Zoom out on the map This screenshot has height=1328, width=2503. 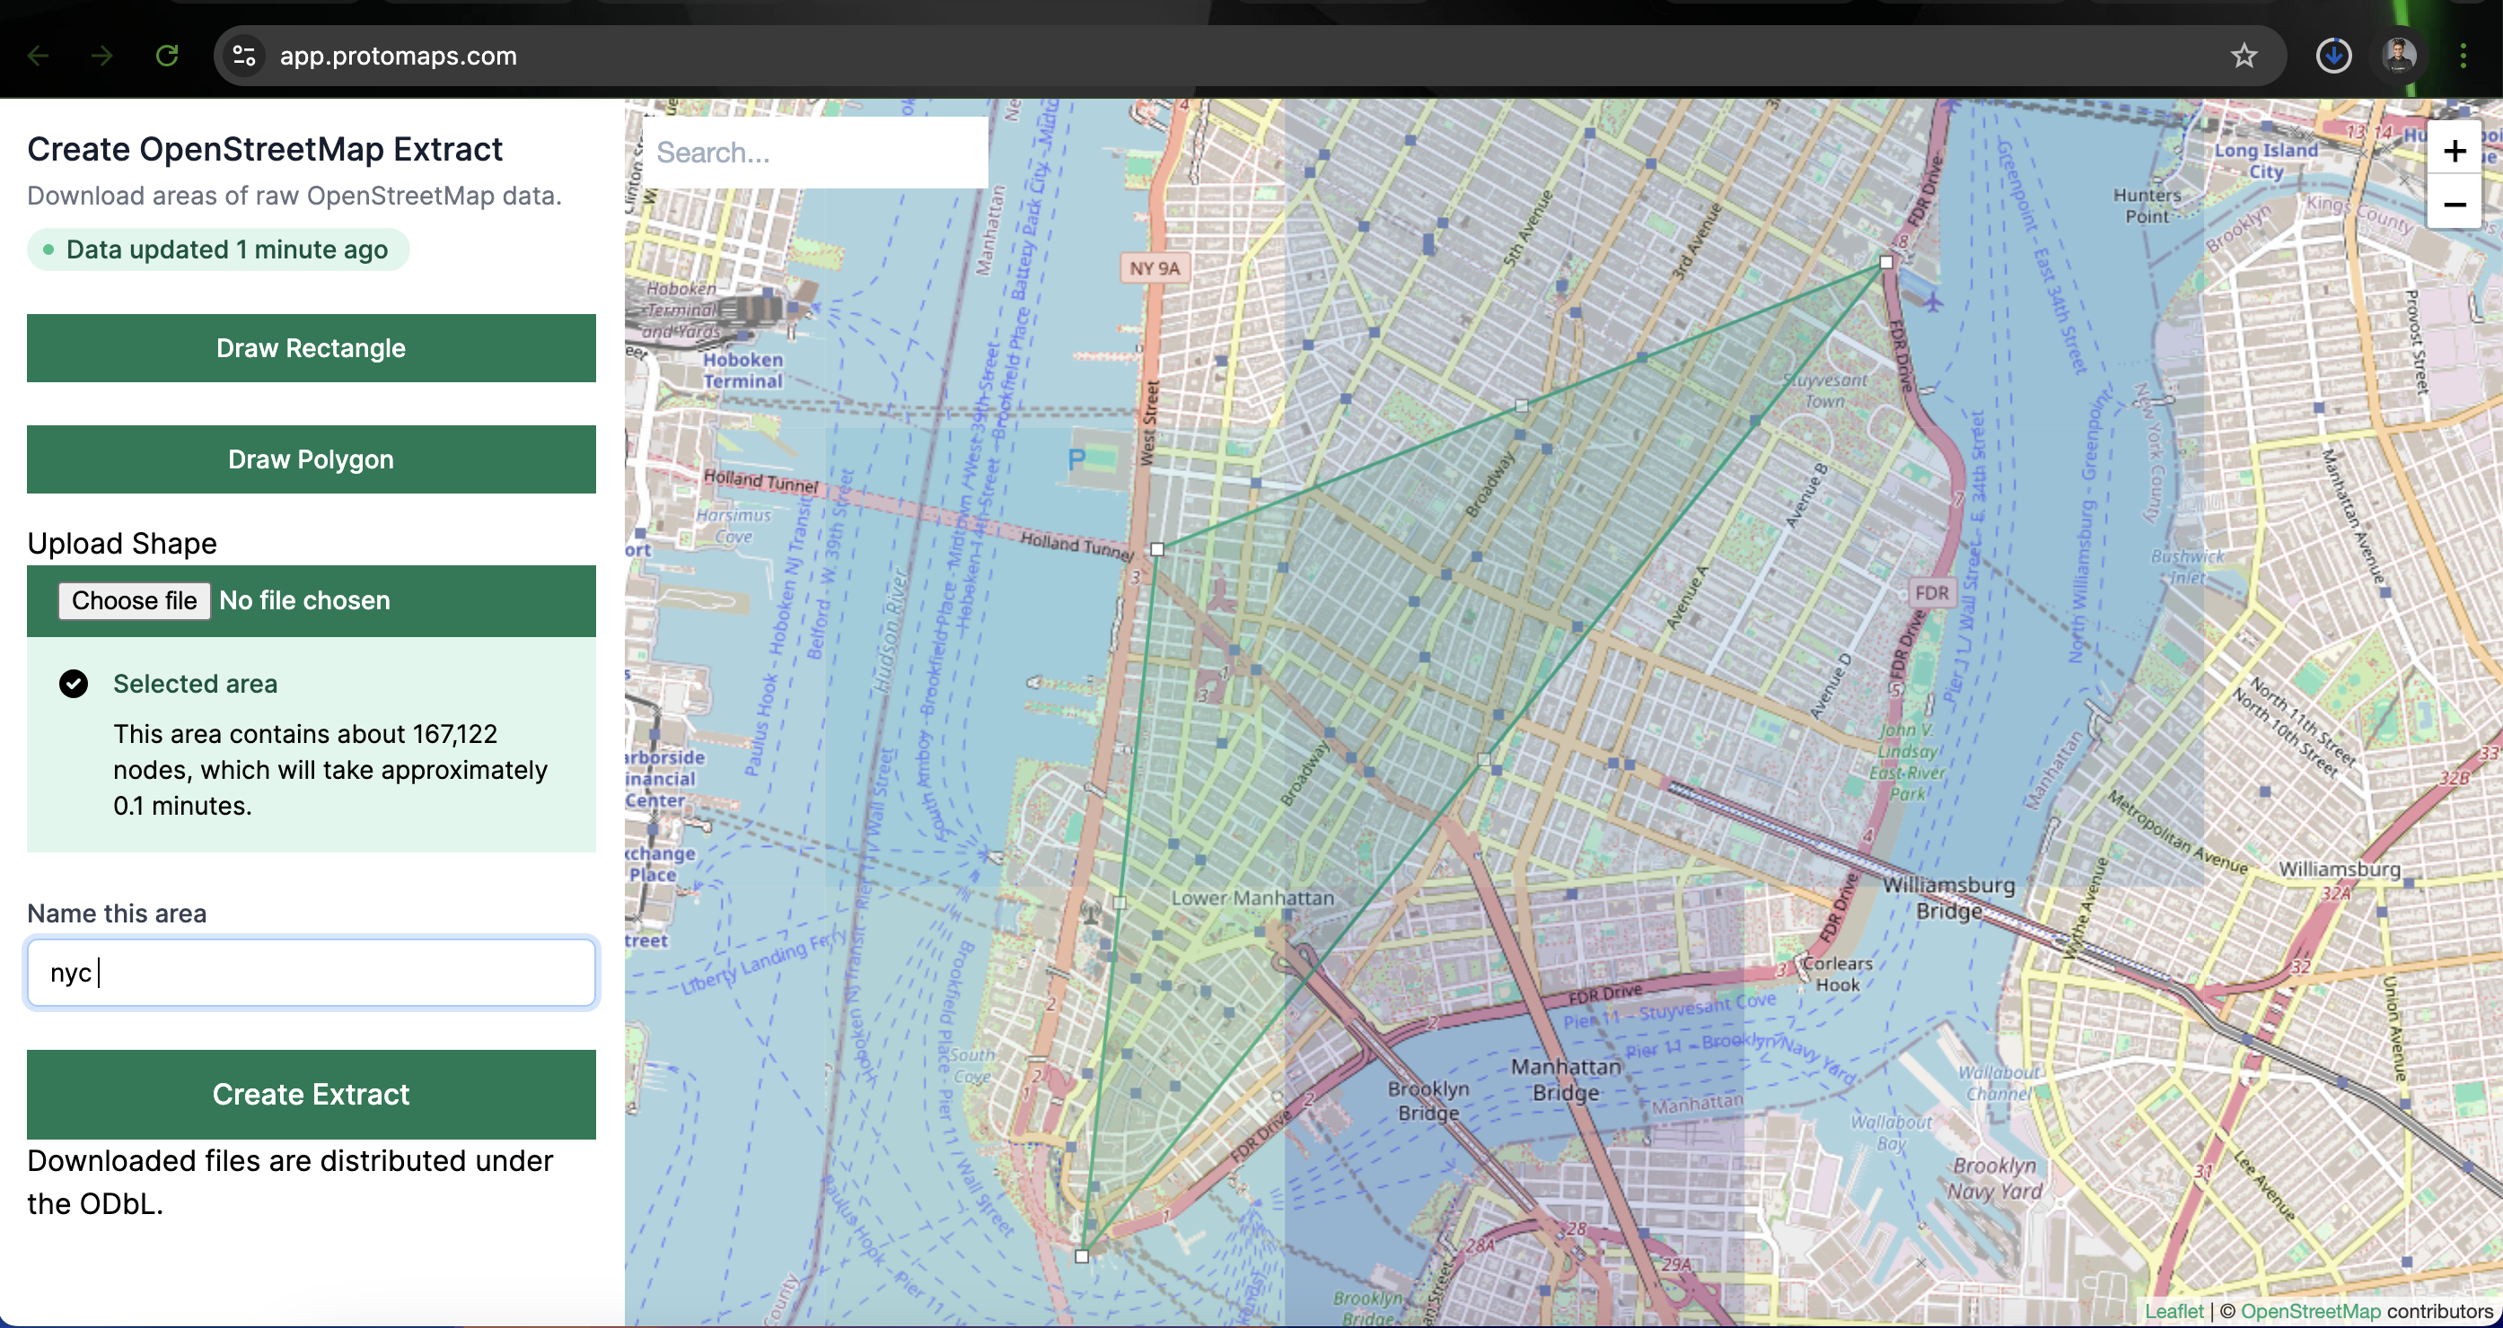point(2455,204)
